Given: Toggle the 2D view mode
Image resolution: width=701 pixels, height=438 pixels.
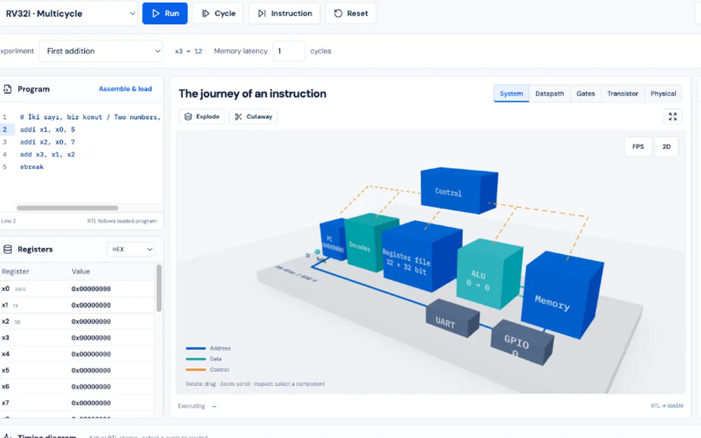Looking at the screenshot, I should pyautogui.click(x=667, y=147).
